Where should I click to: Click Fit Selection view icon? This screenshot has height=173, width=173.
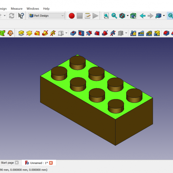pos(114,16)
